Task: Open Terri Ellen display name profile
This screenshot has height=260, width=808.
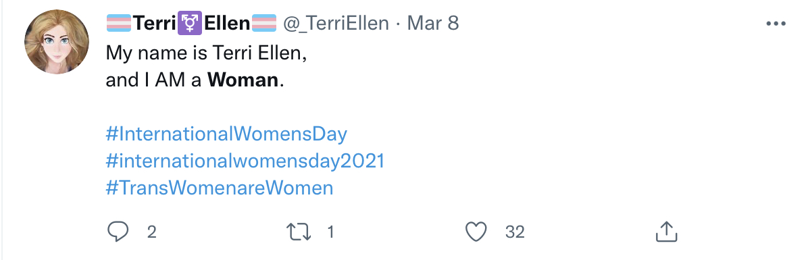Action: 192,24
